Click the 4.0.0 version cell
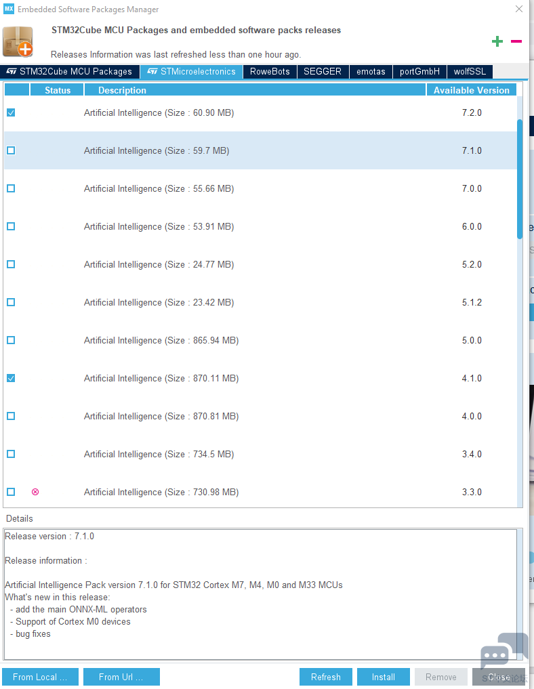Image resolution: width=534 pixels, height=689 pixels. (472, 416)
